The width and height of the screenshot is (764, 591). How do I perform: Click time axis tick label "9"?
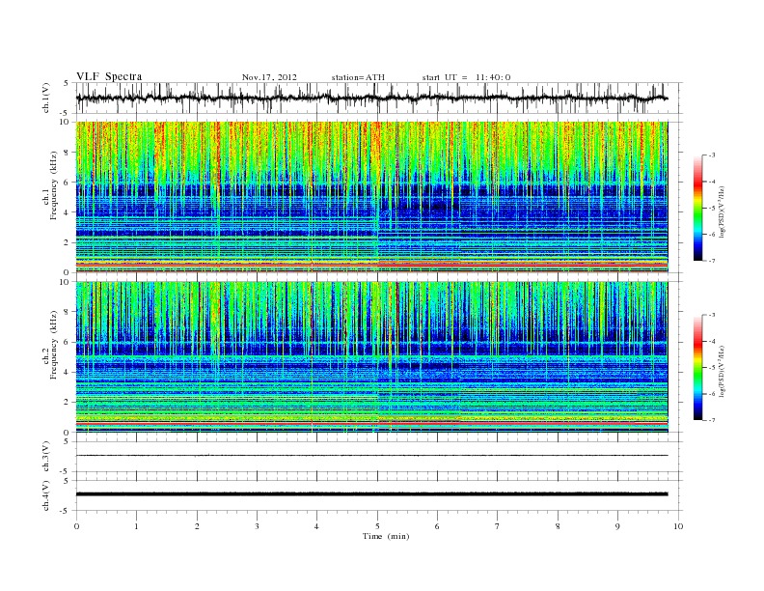tap(617, 526)
